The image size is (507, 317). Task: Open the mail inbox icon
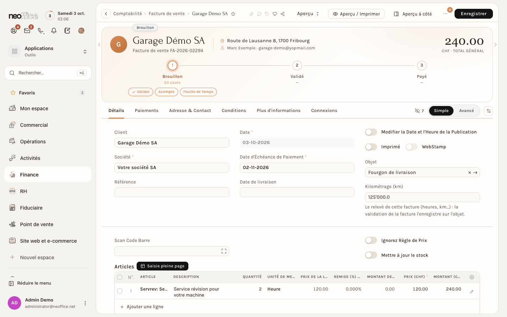pos(27,31)
